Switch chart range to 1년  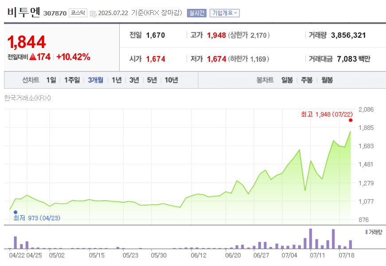pyautogui.click(x=116, y=80)
